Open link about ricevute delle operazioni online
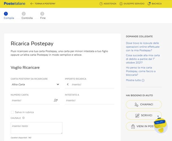This screenshot has width=172, height=141. tap(143, 47)
